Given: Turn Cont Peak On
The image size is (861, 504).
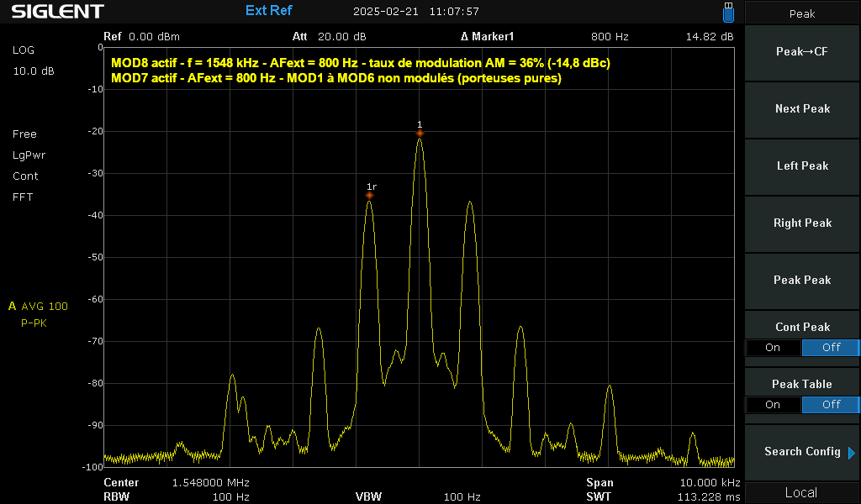Looking at the screenshot, I should pos(773,347).
